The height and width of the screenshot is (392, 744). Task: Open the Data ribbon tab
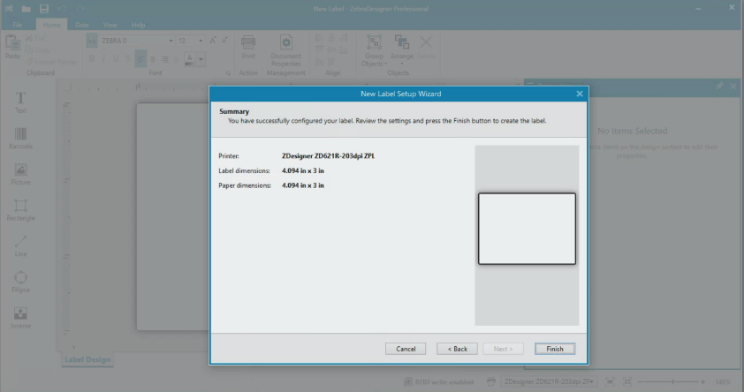pyautogui.click(x=81, y=25)
